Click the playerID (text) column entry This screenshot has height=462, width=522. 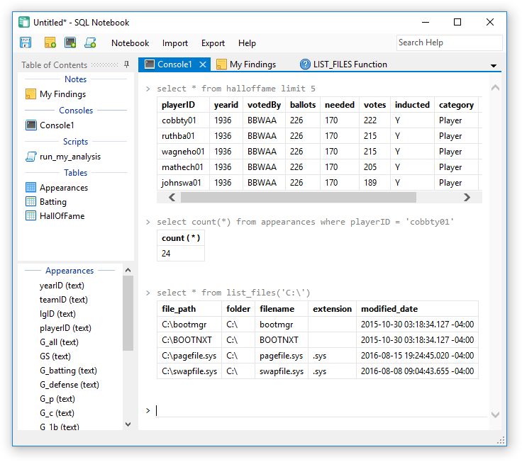coord(65,328)
